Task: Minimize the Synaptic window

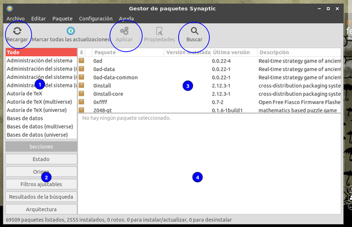Action: tap(319, 9)
